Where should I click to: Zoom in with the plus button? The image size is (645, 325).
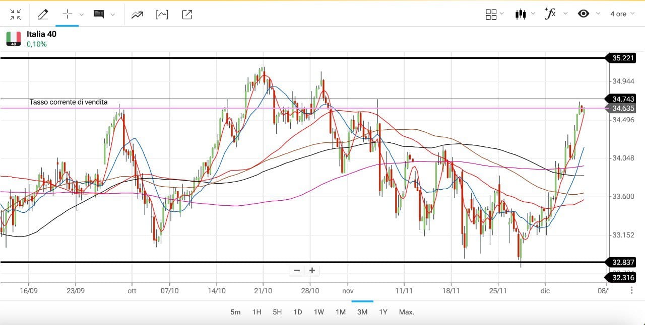tap(312, 271)
